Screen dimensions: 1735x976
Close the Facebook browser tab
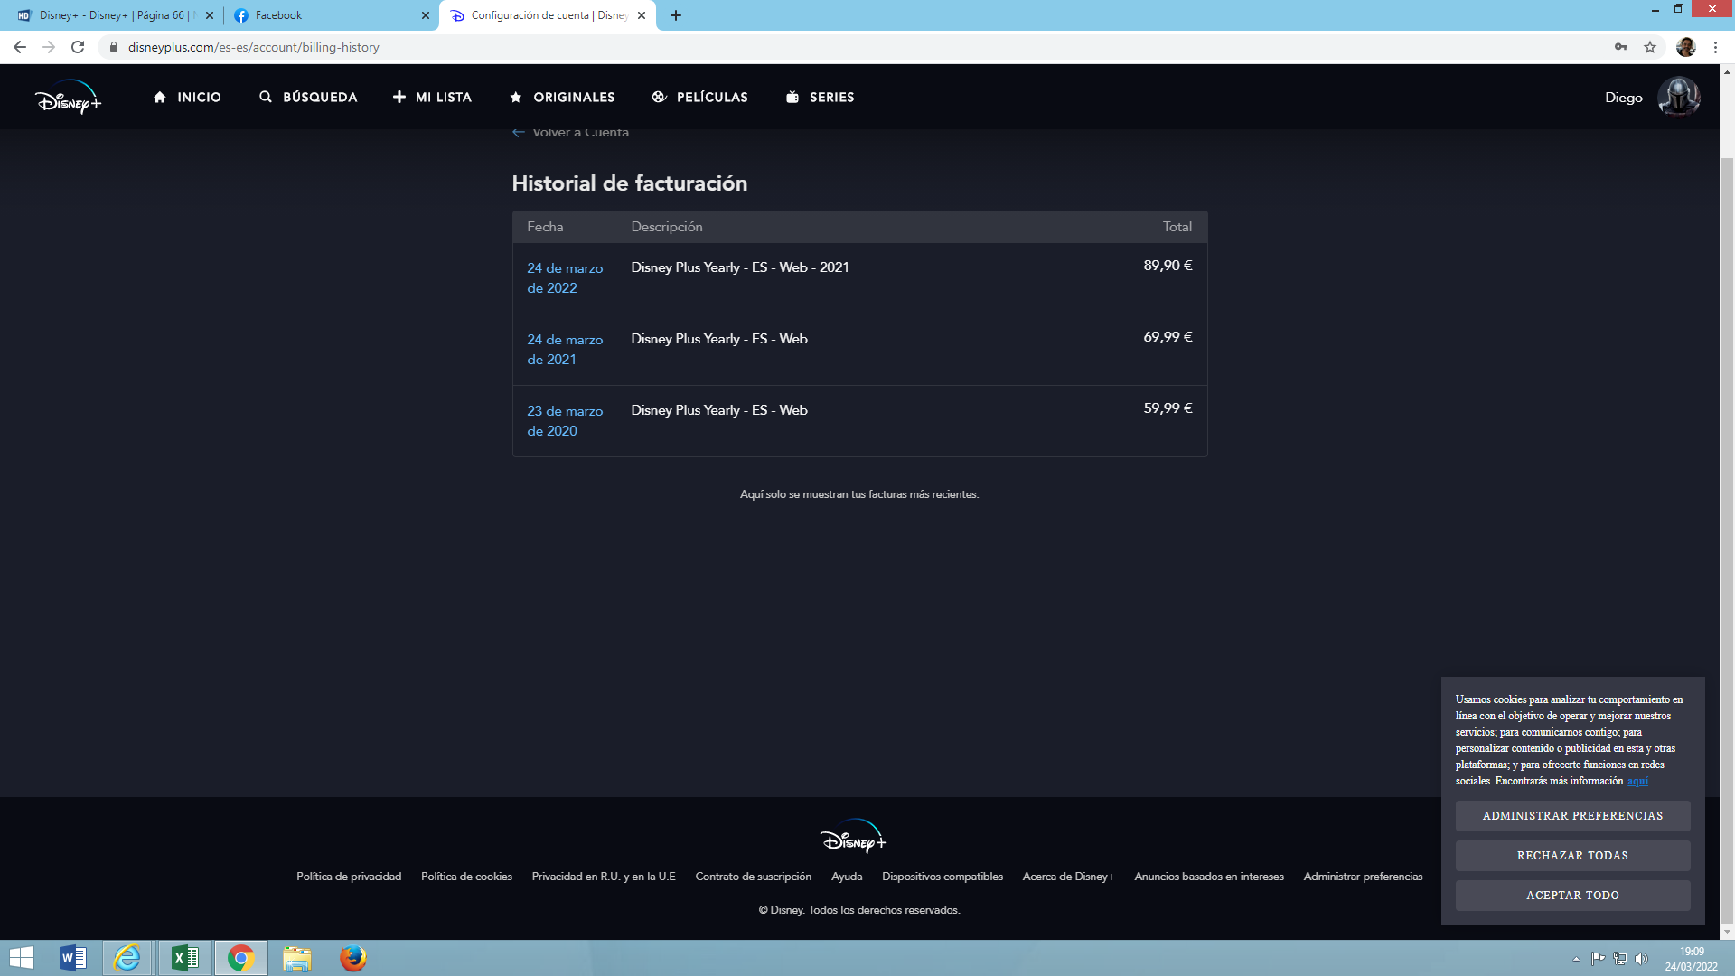click(426, 15)
